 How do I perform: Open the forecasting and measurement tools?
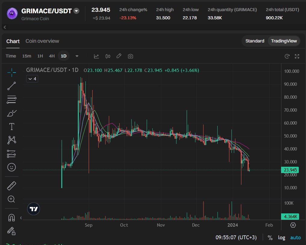click(11, 154)
